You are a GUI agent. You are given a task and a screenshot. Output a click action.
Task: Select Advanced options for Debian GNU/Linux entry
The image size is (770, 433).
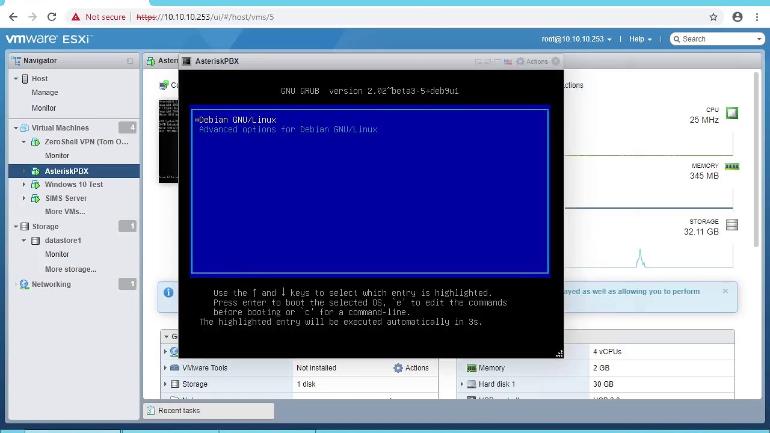tap(288, 129)
